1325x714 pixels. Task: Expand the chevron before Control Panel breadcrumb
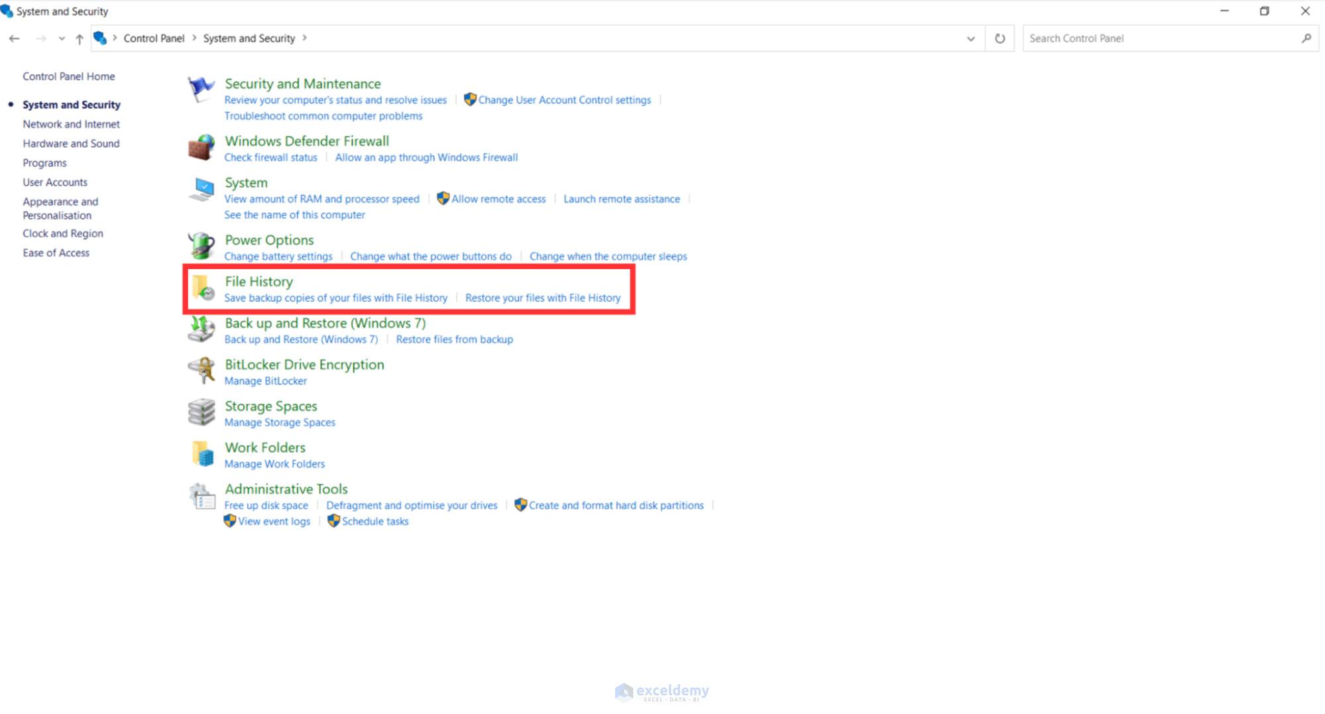click(x=115, y=38)
